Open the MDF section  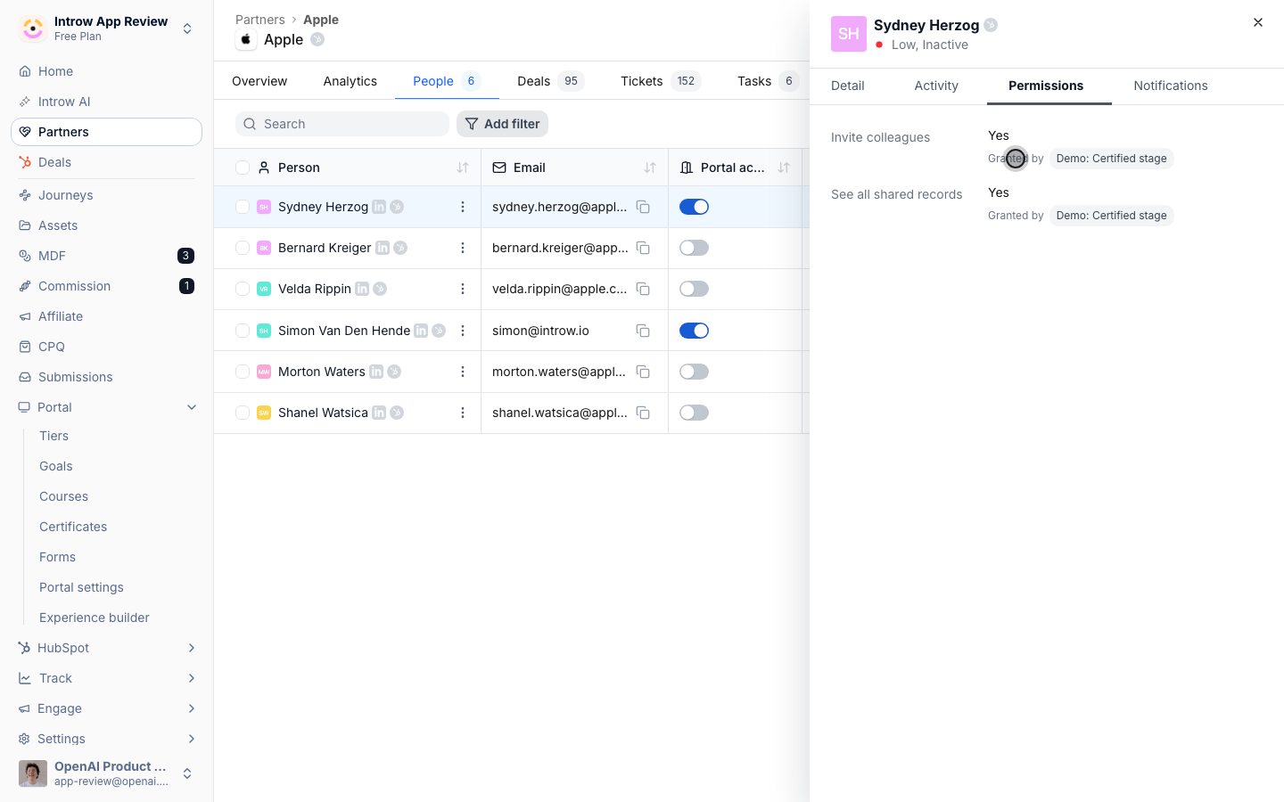[x=106, y=256]
